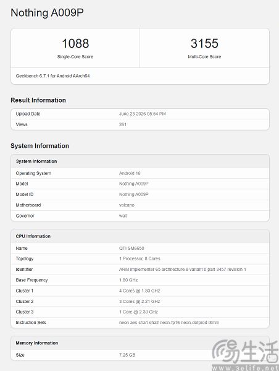Select the single-core score 1088
The width and height of the screenshot is (279, 371).
pyautogui.click(x=75, y=43)
